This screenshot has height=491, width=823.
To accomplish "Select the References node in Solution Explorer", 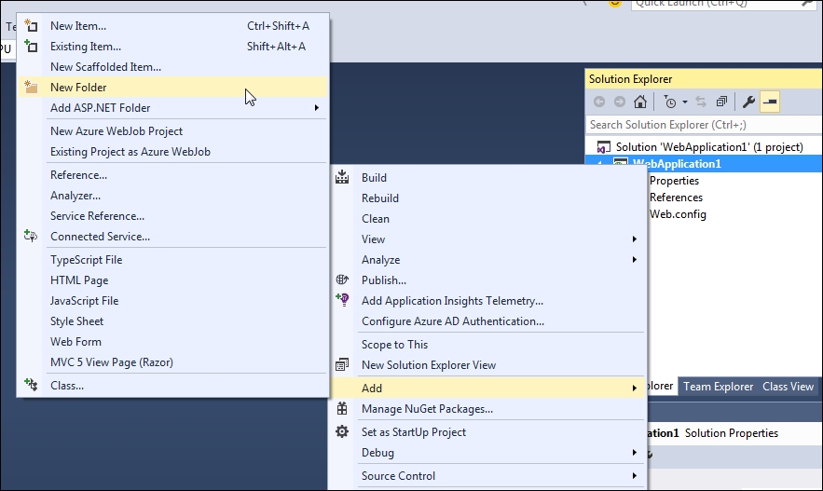I will click(676, 198).
